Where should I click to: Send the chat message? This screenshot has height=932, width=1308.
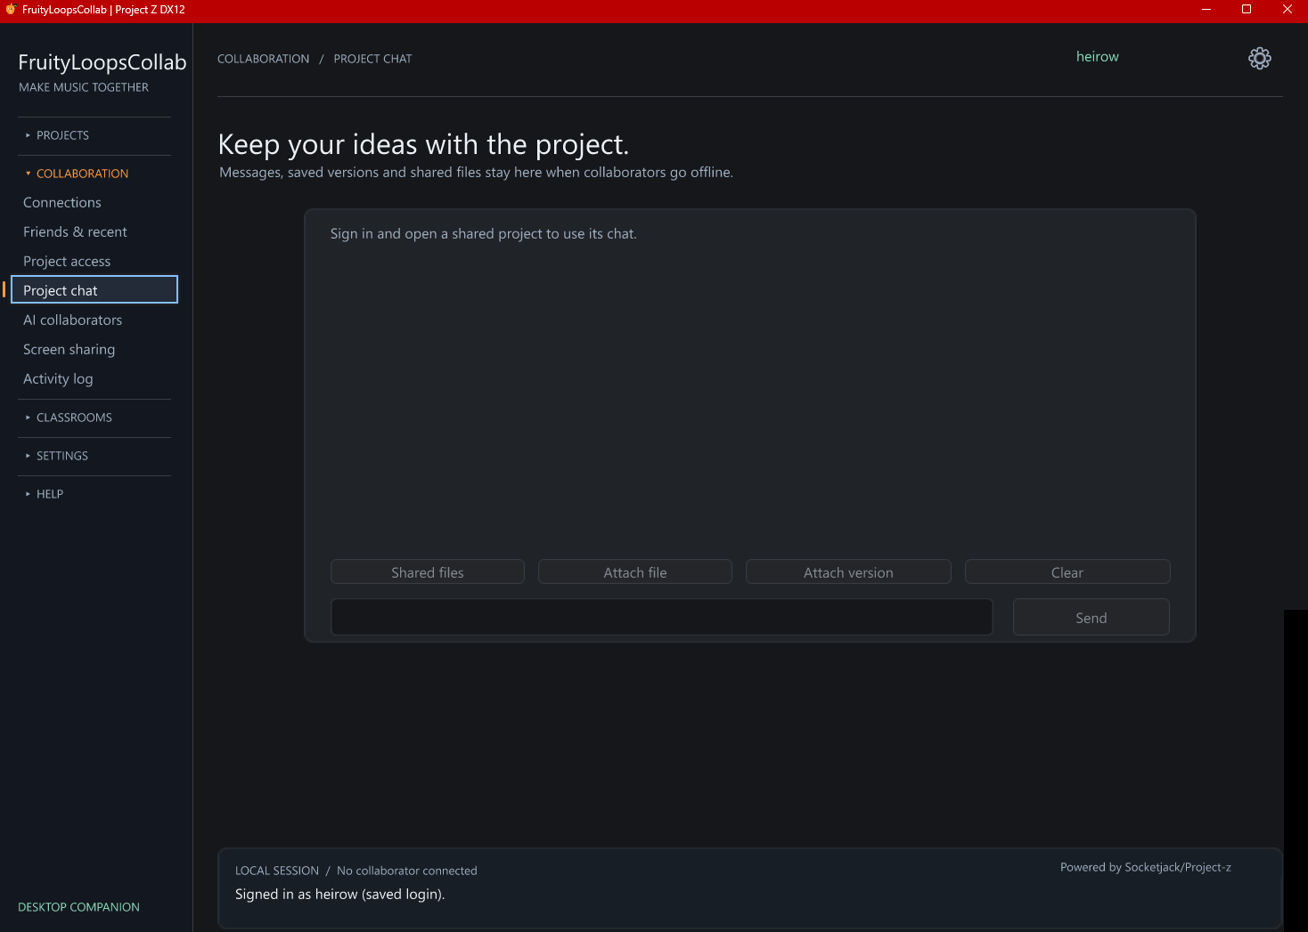coord(1091,618)
